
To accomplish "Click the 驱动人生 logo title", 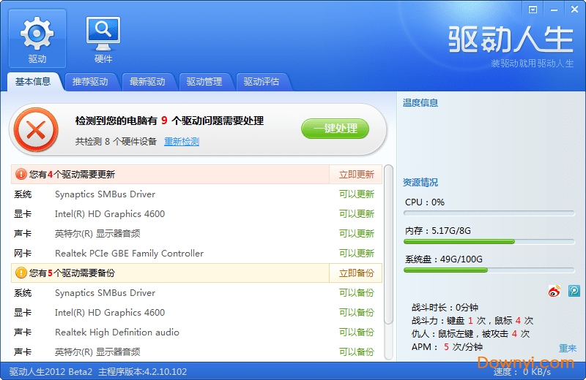I will coord(511,39).
